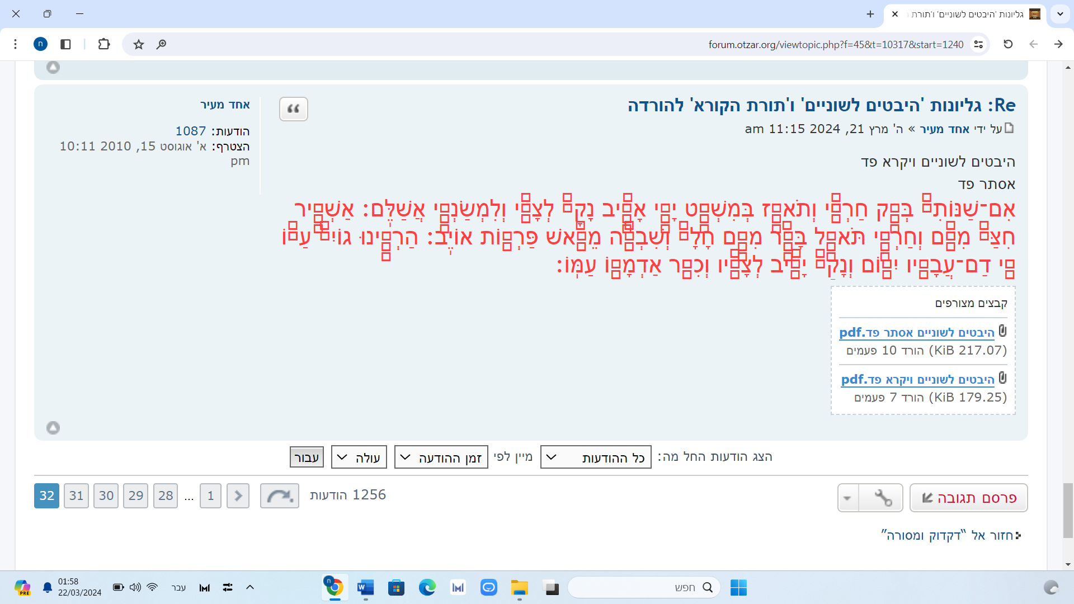Click the speaker icon in the system tray
The image size is (1074, 604).
135,587
